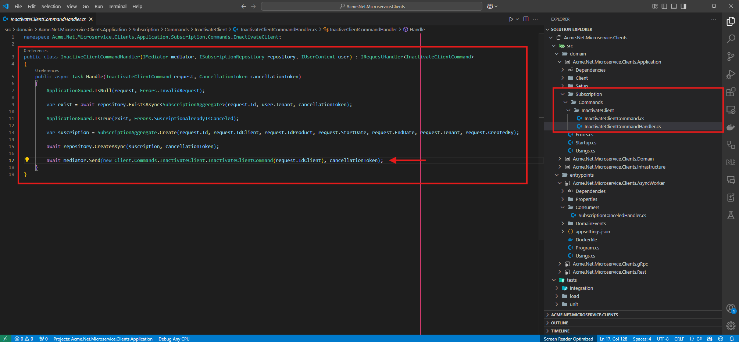The image size is (739, 342).
Task: Open the Manage gear icon
Action: (731, 326)
